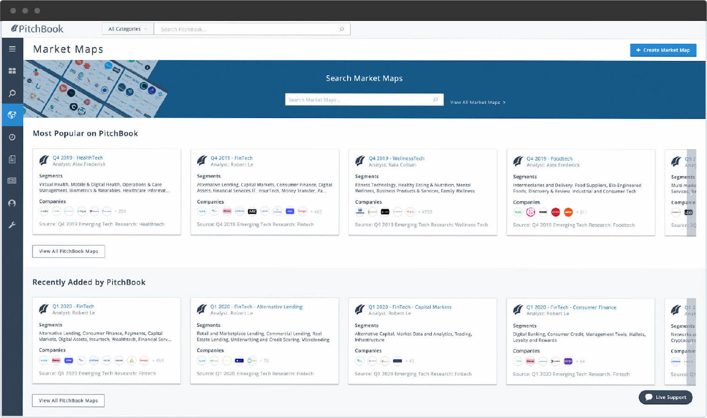This screenshot has width=707, height=418.
Task: Click '+ 463' company count on FinTech card
Action: (316, 212)
